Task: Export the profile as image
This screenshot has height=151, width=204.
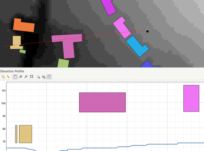Action: (x=44, y=77)
